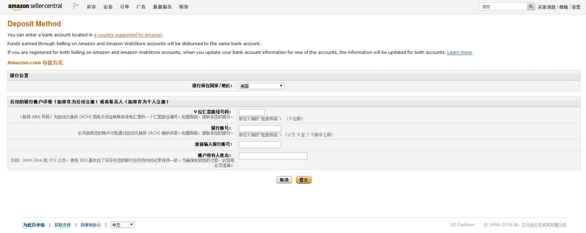This screenshot has height=233, width=586.
Task: Open the 绩效 performance menu
Action: [184, 7]
